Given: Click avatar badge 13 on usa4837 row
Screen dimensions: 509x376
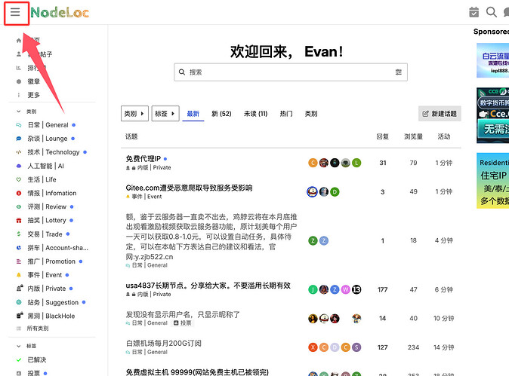Looking at the screenshot, I should click(356, 289).
